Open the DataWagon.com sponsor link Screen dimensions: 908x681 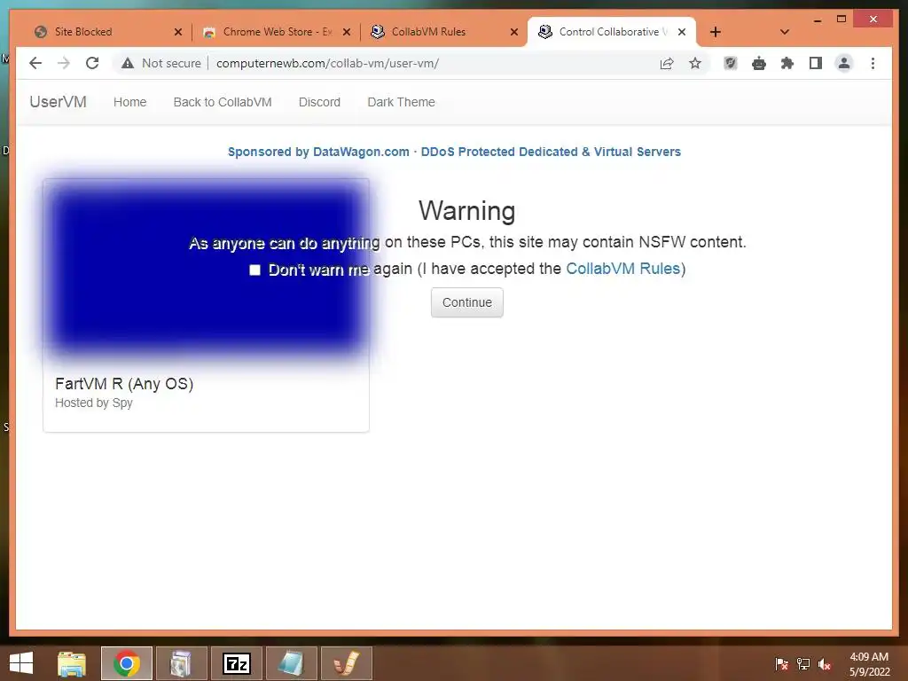(x=454, y=152)
